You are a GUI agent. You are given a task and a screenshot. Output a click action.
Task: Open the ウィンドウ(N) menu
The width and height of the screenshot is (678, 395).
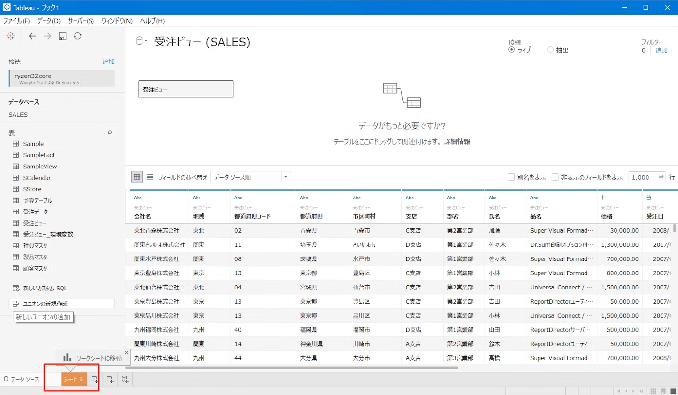click(x=117, y=21)
